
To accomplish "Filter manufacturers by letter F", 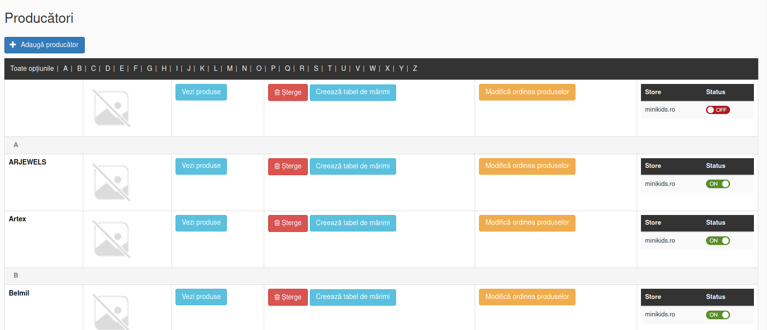I will coord(136,68).
